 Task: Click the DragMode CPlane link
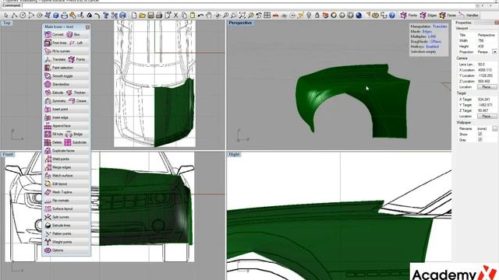click(435, 41)
